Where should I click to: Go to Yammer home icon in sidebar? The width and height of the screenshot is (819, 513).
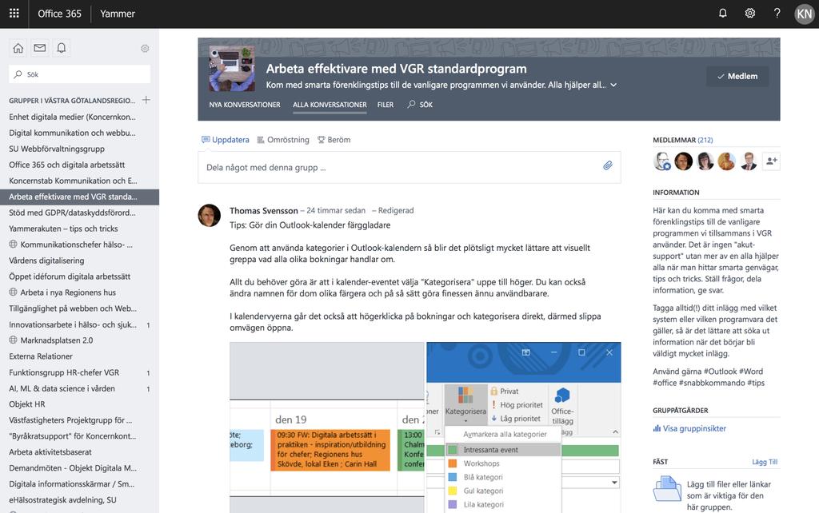click(x=18, y=48)
